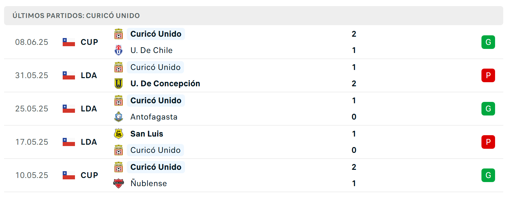Viewport: 507px width, 197px height.
Task: Click green G badge for Ñublense match
Action: (488, 175)
